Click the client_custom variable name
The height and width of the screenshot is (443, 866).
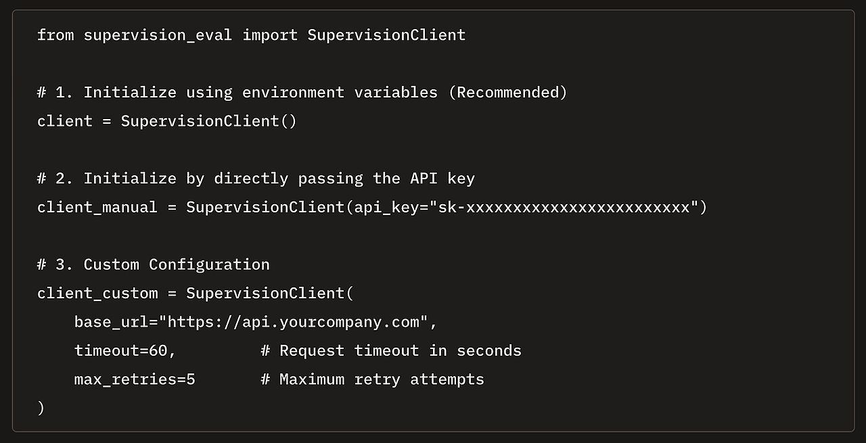(97, 294)
